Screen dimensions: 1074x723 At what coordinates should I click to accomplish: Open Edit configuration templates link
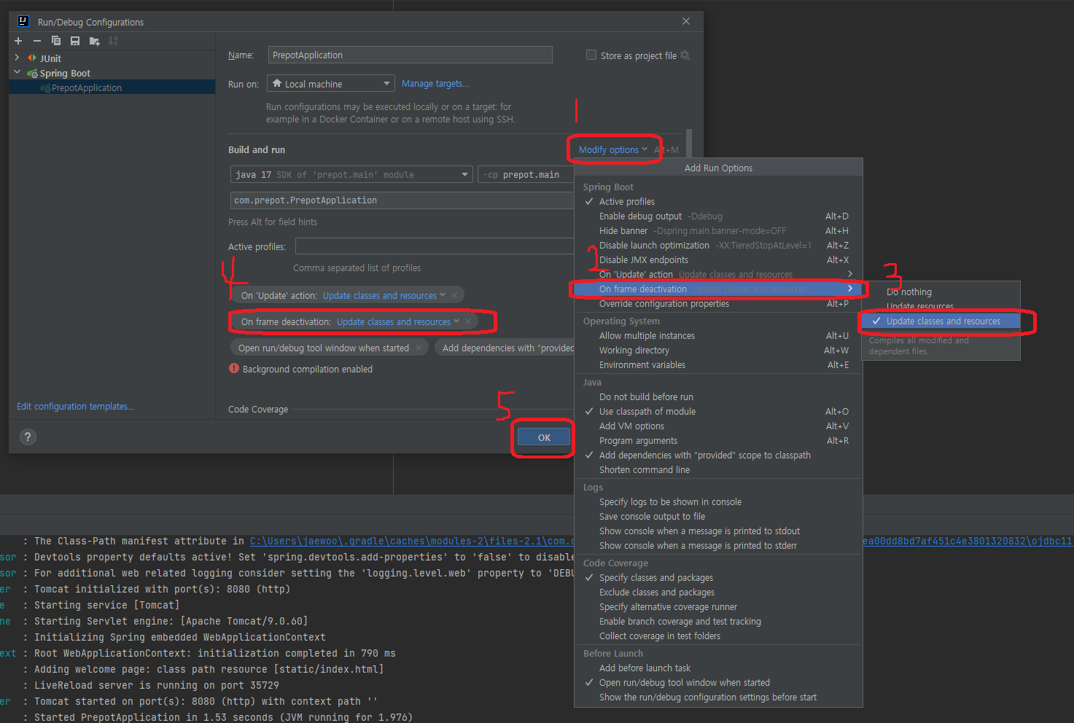coord(75,407)
